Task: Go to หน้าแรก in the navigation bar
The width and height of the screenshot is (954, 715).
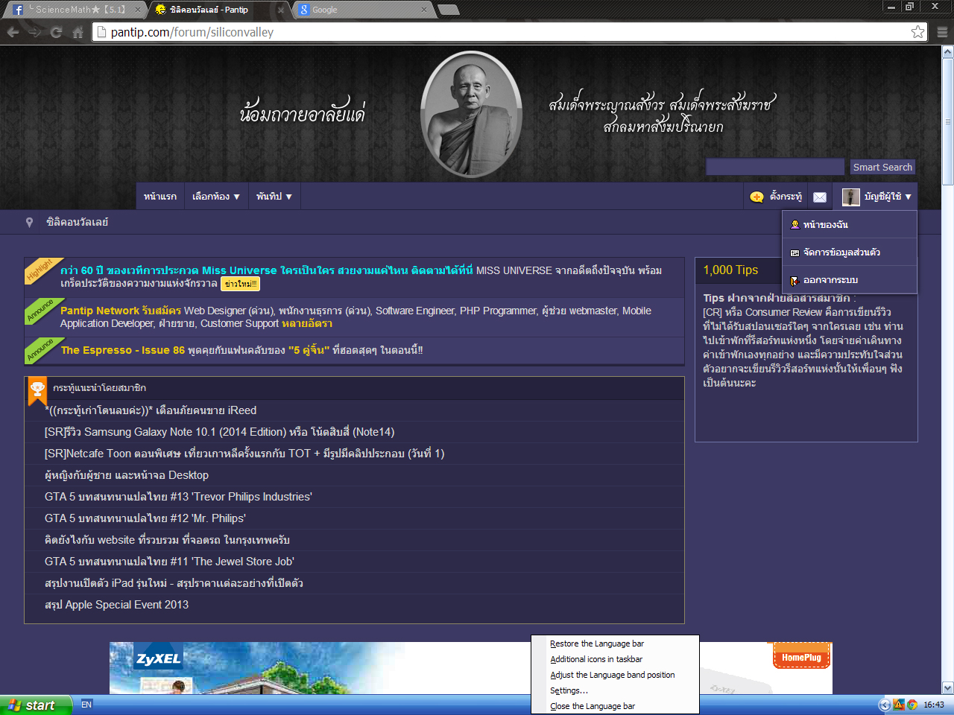Action: (x=160, y=197)
